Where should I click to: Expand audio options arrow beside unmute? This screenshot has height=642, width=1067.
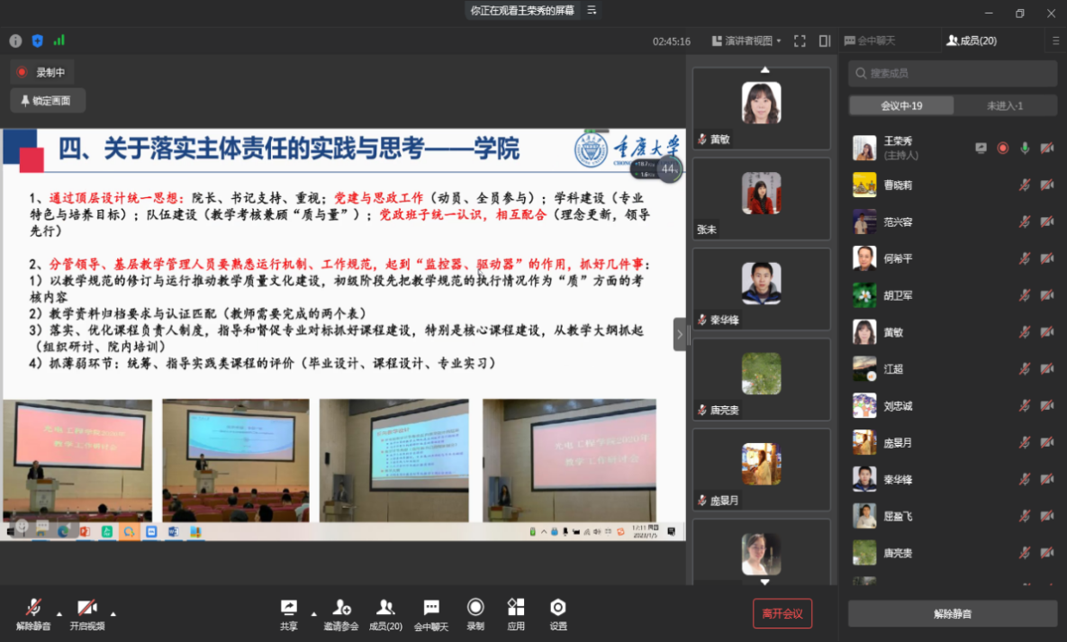click(59, 613)
